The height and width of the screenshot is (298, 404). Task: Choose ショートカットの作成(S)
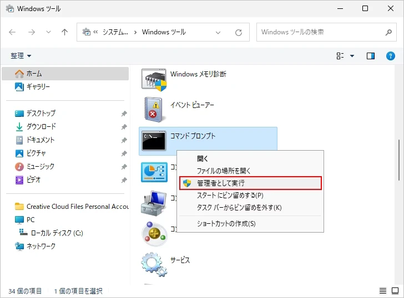(x=250, y=224)
